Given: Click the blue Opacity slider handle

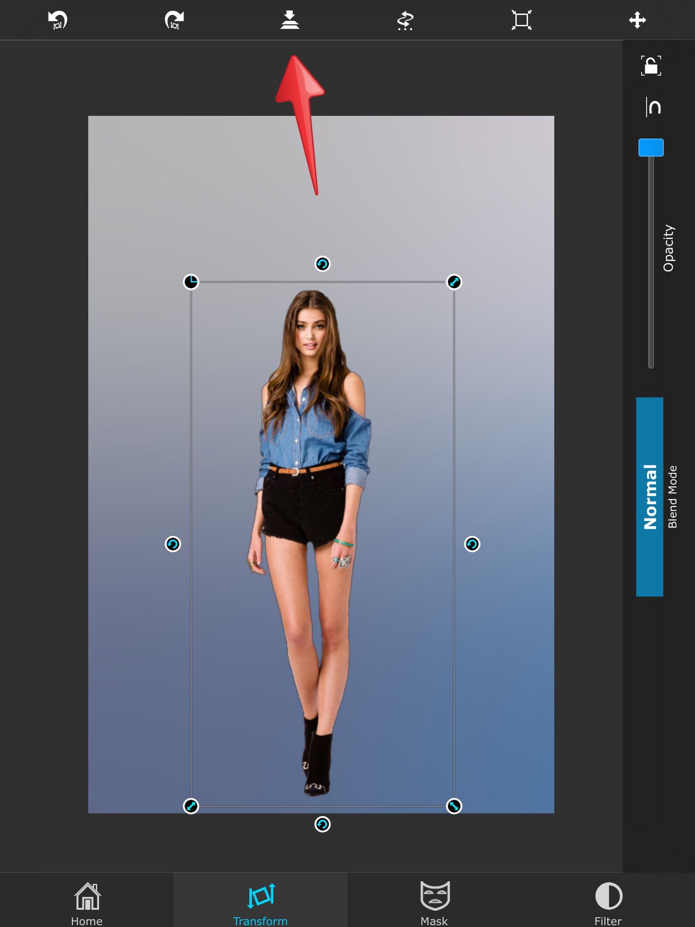Looking at the screenshot, I should pos(651,148).
